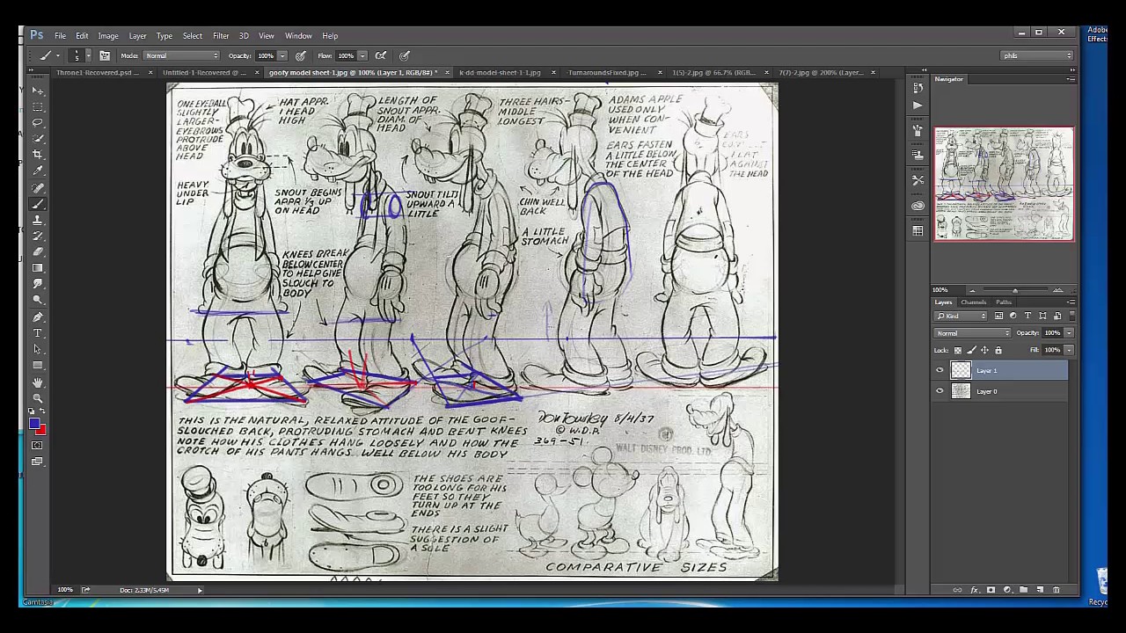The width and height of the screenshot is (1126, 633).
Task: Click the Navigator preview thumbnail
Action: pyautogui.click(x=1004, y=184)
